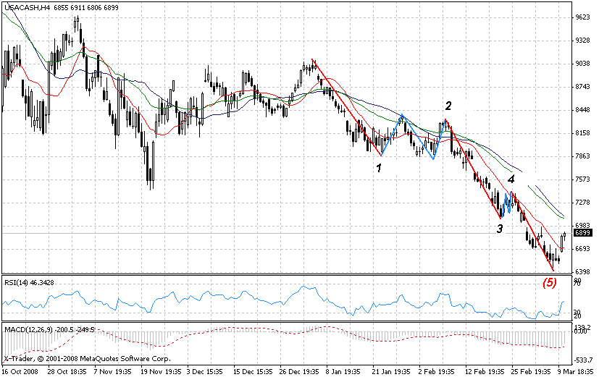Select the 16 Oct 2008 date label
The height and width of the screenshot is (377, 599).
[22, 371]
